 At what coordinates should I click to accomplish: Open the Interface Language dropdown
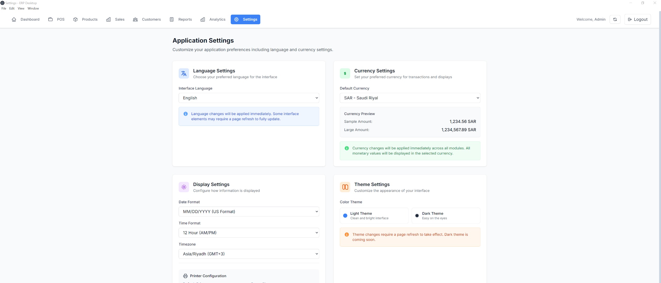(249, 98)
